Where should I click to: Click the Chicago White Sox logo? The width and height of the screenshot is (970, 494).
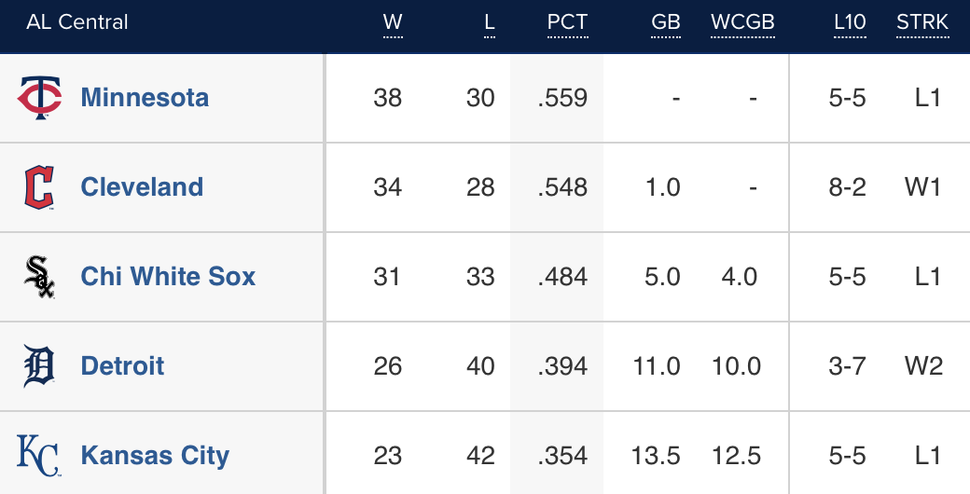click(39, 277)
